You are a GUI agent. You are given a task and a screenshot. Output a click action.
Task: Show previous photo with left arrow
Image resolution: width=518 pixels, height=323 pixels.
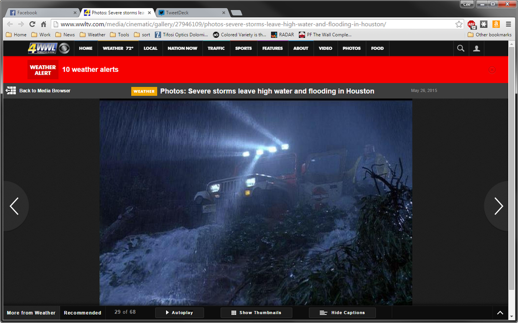pyautogui.click(x=14, y=206)
